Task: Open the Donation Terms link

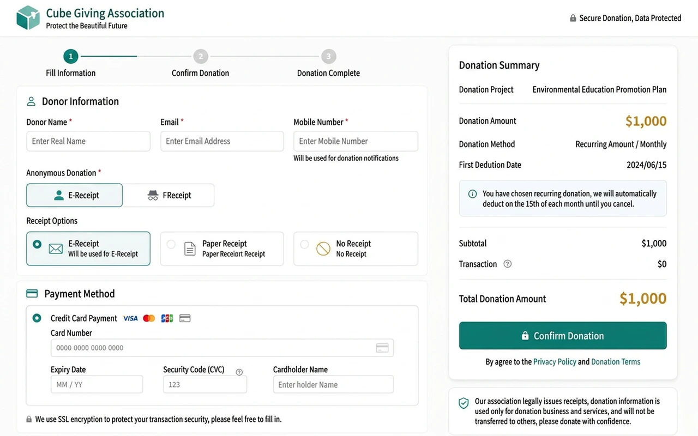Action: coord(616,362)
